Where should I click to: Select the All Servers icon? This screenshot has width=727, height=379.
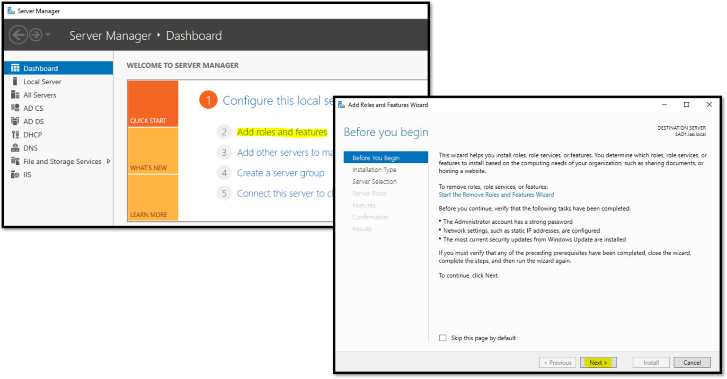(x=15, y=95)
